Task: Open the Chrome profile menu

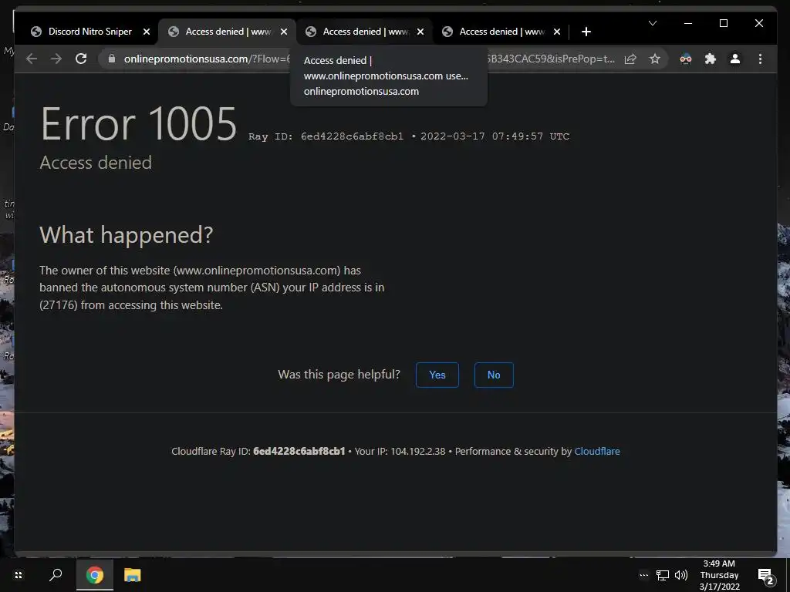Action: [x=735, y=59]
